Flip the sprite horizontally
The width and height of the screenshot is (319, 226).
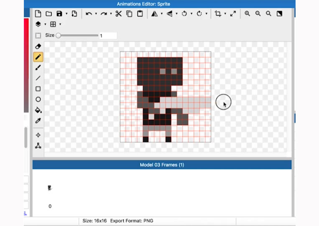coord(154,14)
